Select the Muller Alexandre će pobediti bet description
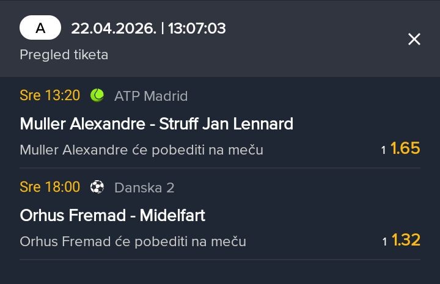The height and width of the screenshot is (284, 440). pos(141,150)
